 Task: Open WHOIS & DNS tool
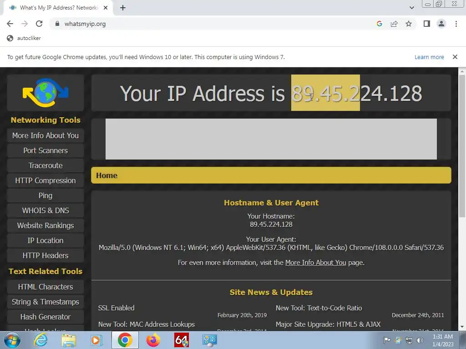[46, 210]
